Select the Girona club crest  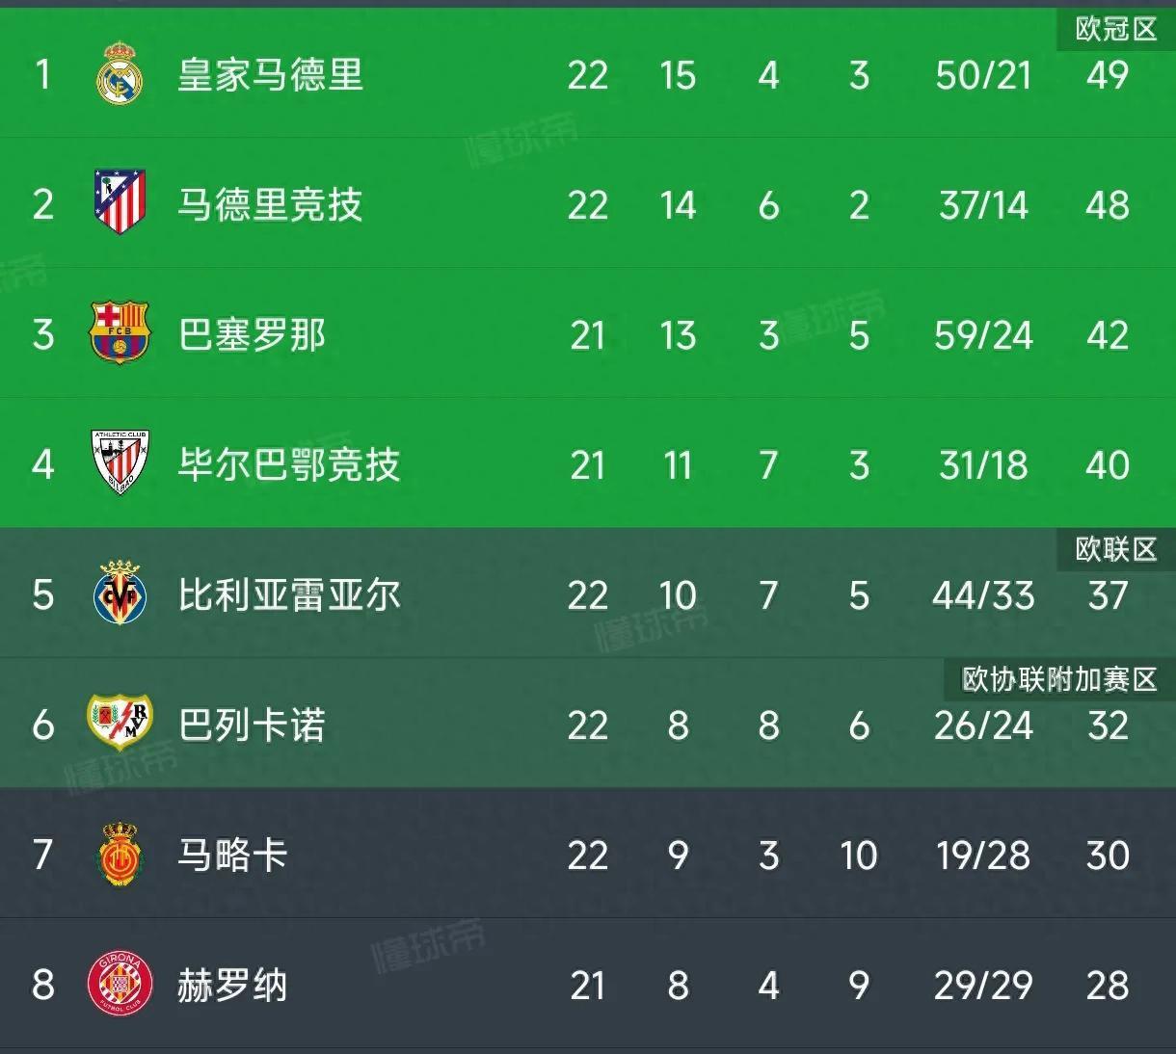[120, 984]
